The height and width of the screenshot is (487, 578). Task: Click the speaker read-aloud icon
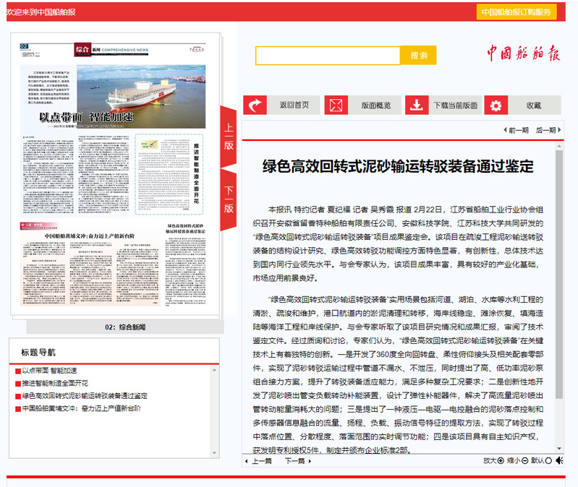(x=559, y=460)
